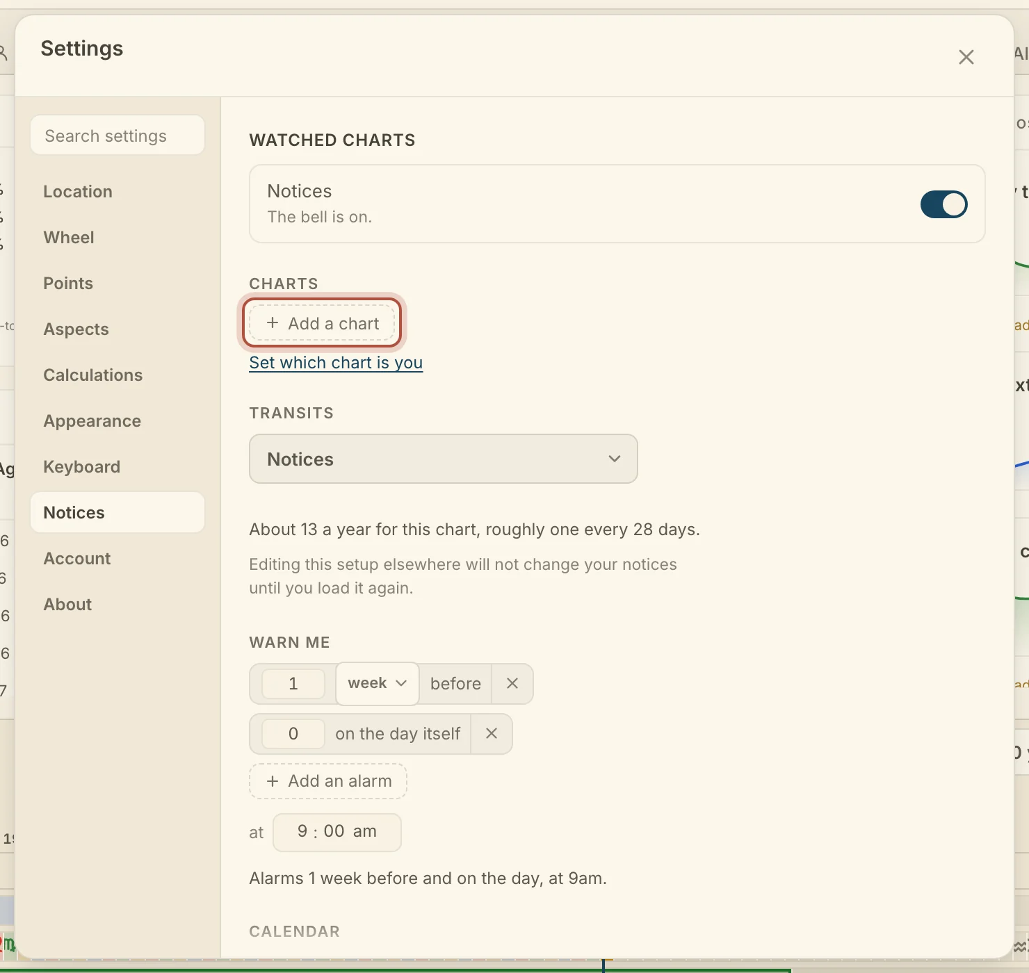Click the 9:00 am time field
Image resolution: width=1029 pixels, height=973 pixels.
[337, 832]
